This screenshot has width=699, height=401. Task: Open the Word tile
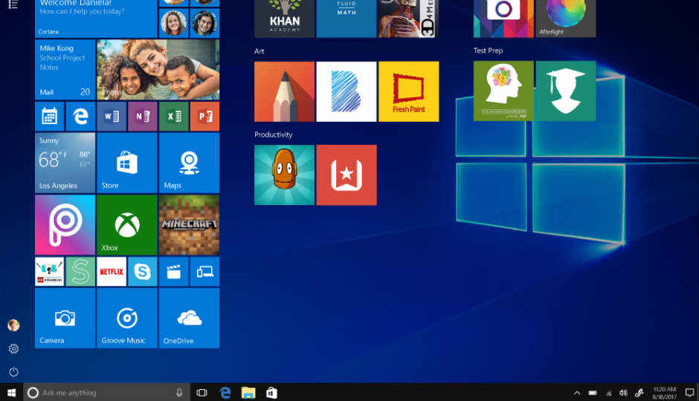click(112, 116)
